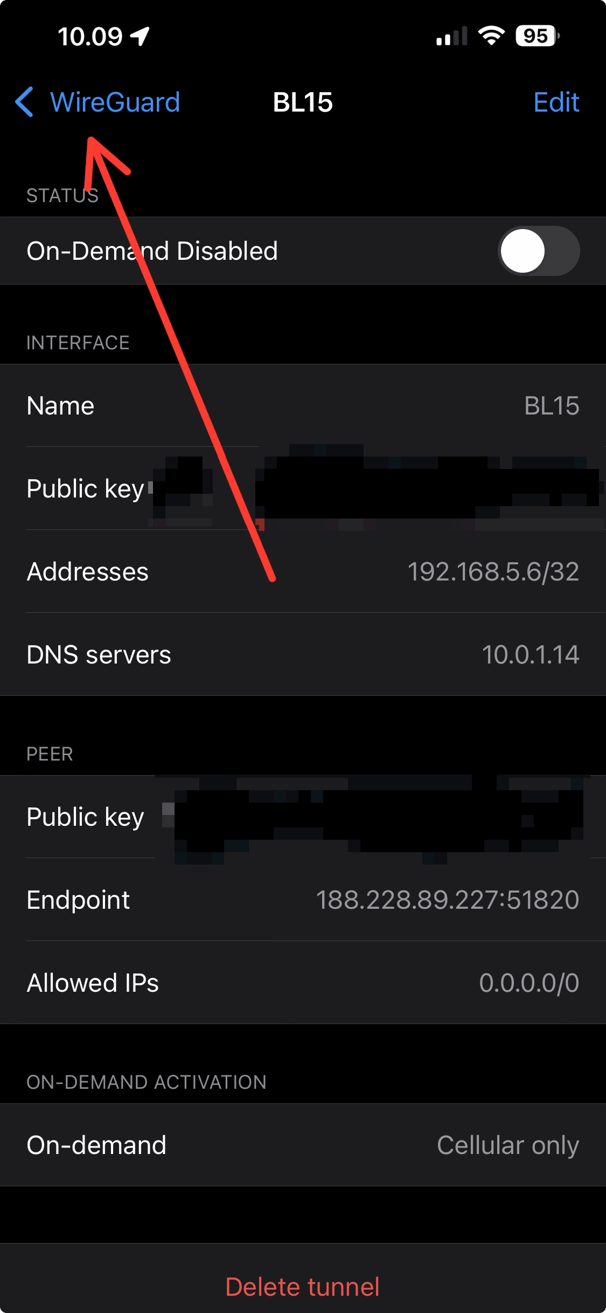Image resolution: width=606 pixels, height=1313 pixels.
Task: Tap the battery level indicator
Action: click(x=537, y=36)
